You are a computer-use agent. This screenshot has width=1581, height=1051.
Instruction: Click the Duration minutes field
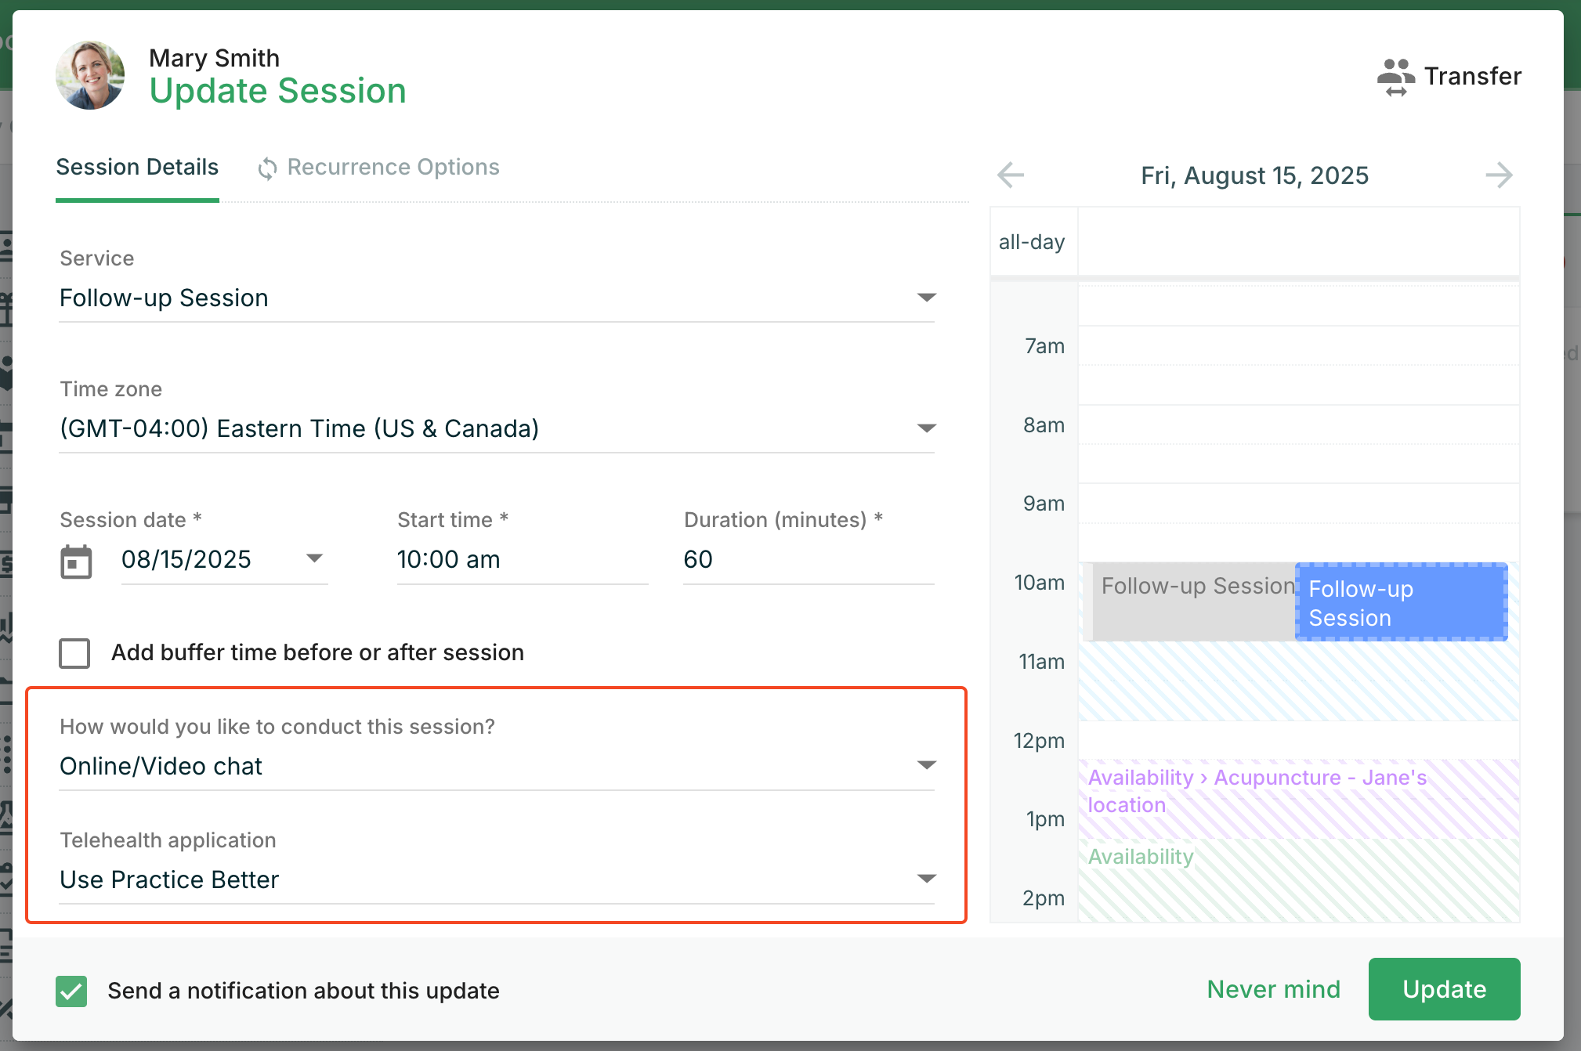point(808,560)
